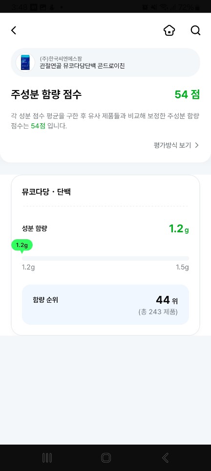
Task: Select the 주성분 함량 점수 heading
Action: click(46, 94)
